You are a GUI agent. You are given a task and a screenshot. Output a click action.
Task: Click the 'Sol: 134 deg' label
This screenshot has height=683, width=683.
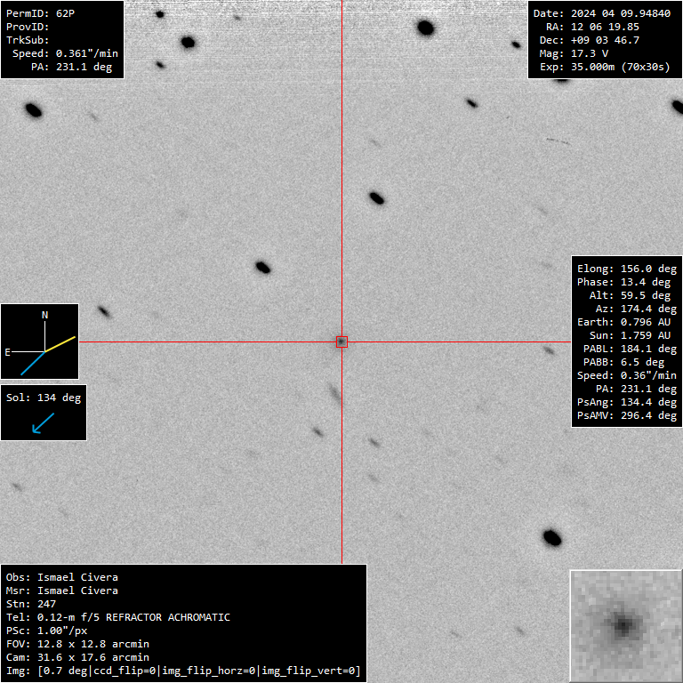(44, 398)
